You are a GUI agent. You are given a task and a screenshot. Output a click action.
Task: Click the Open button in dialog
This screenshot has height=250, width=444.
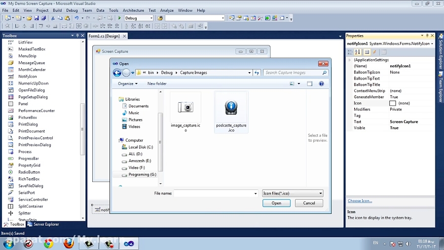[x=276, y=203]
